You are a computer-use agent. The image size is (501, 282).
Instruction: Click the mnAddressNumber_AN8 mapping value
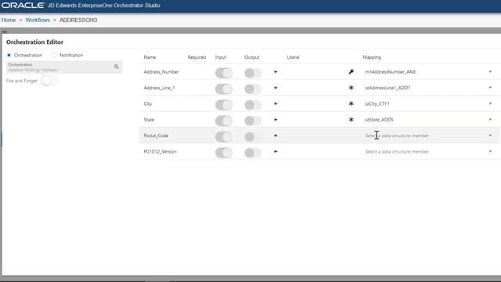click(390, 72)
